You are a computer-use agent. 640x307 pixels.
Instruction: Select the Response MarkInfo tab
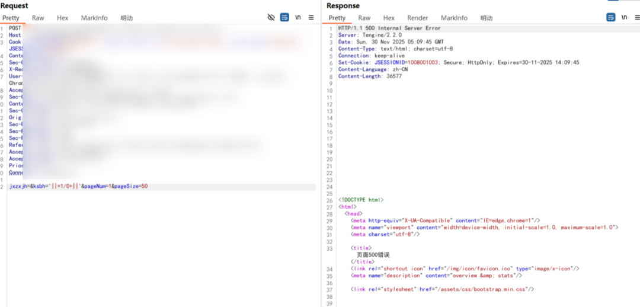click(454, 18)
